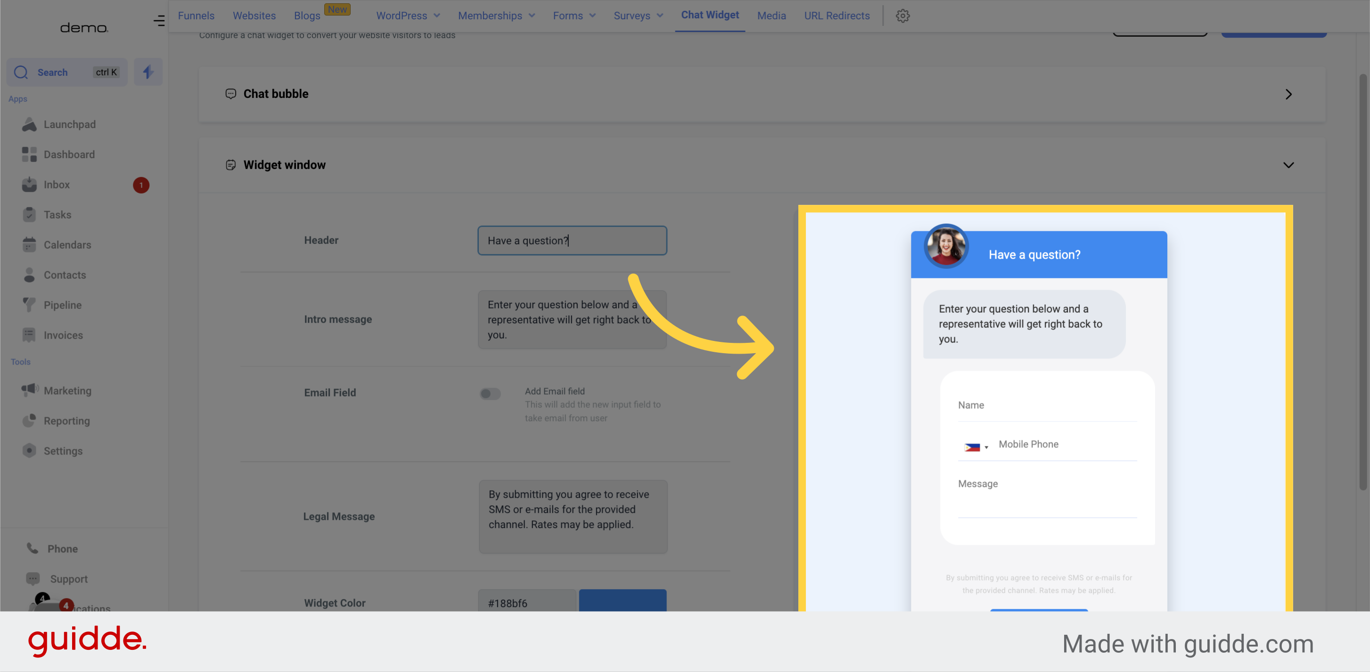Click the page vertical scrollbar
This screenshot has width=1370, height=672.
(1363, 282)
